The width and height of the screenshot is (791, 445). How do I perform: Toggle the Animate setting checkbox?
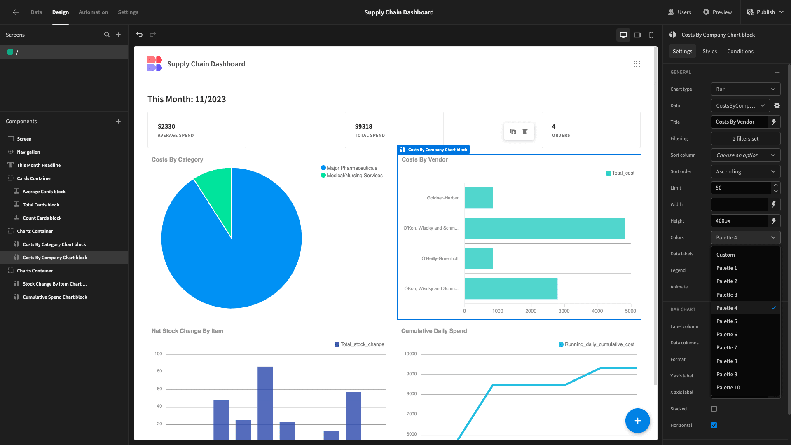714,287
